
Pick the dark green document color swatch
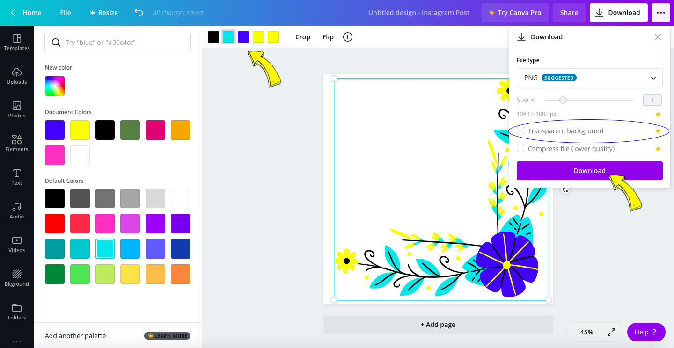pos(130,130)
